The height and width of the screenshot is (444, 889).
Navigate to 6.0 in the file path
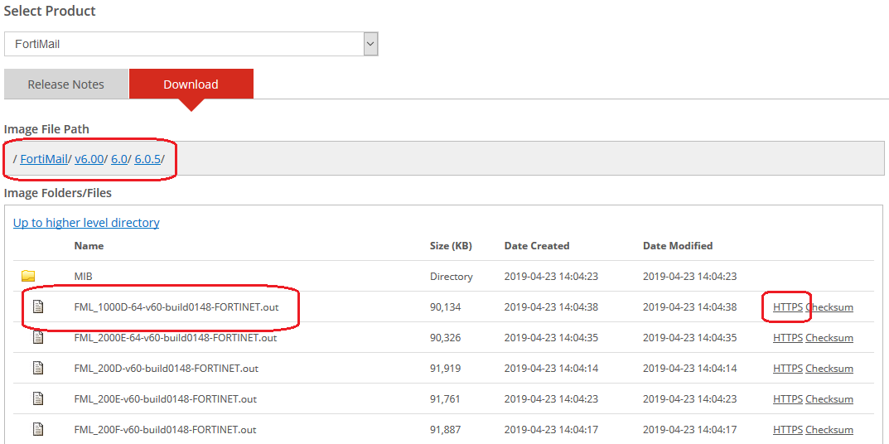(119, 159)
